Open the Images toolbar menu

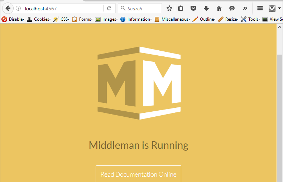(x=106, y=19)
